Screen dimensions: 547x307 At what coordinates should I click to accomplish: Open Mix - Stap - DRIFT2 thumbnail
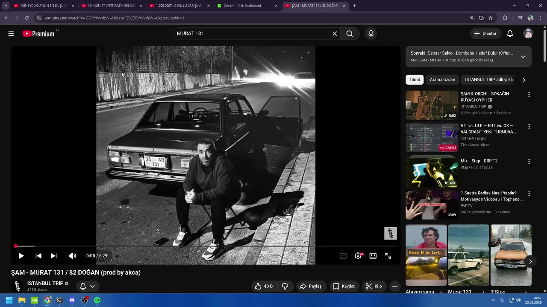coord(432,171)
